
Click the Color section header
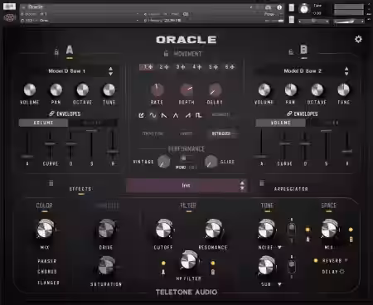pyautogui.click(x=44, y=206)
